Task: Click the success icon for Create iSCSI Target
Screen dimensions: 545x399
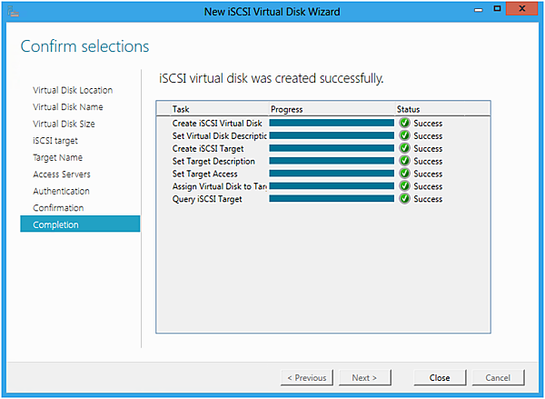Action: tap(404, 148)
